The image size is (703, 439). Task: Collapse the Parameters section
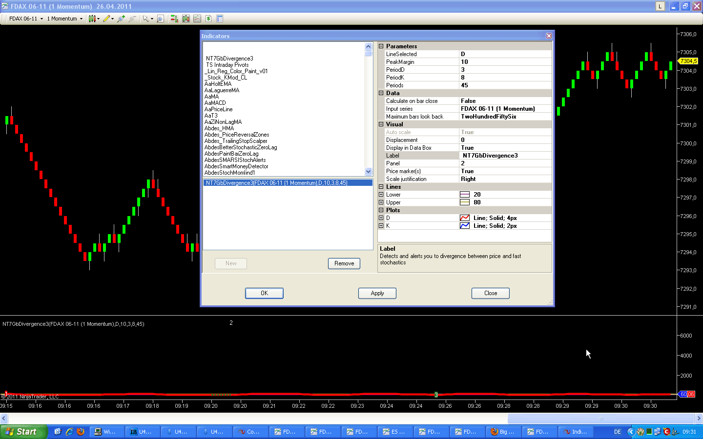381,46
